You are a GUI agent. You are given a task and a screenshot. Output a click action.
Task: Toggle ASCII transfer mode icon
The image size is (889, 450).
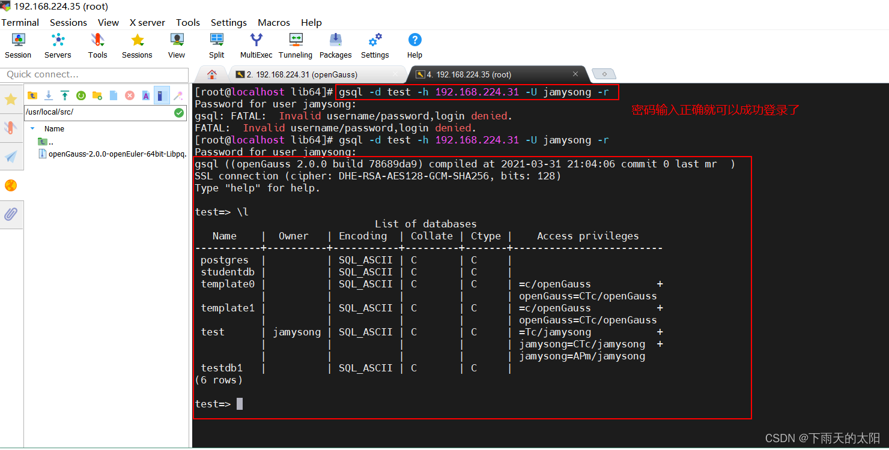click(146, 95)
